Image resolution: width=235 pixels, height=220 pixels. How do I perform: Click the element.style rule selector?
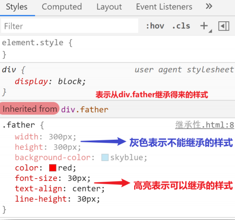pos(32,43)
